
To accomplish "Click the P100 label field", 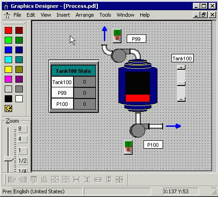I will point(153,145).
